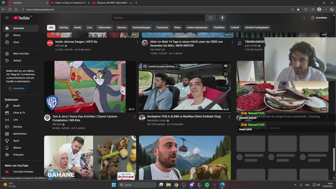Open YouTube settings three-dot menu in header
Image resolution: width=336 pixels, height=189 pixels.
pyautogui.click(x=304, y=18)
